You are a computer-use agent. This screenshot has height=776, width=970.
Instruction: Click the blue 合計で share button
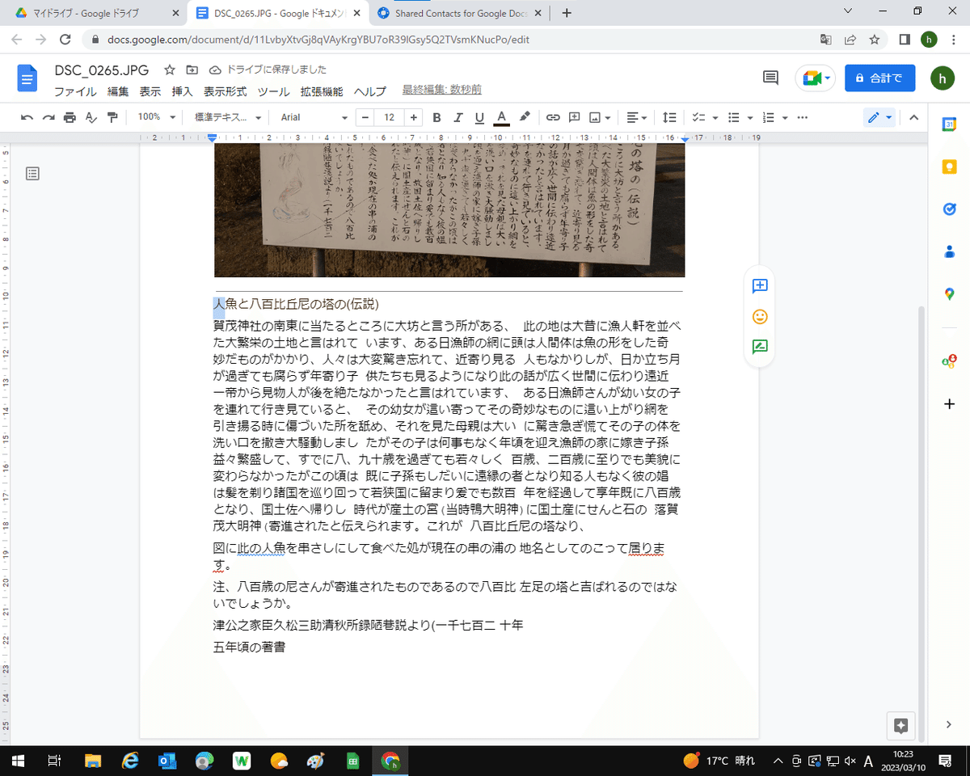pos(879,78)
